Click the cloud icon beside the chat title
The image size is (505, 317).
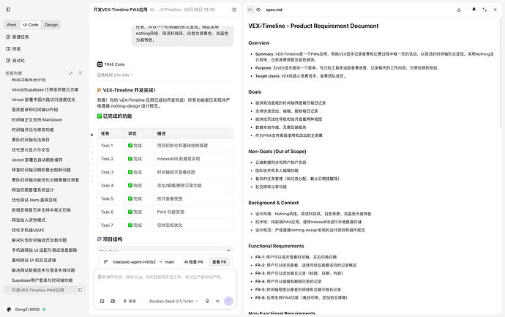pos(152,10)
